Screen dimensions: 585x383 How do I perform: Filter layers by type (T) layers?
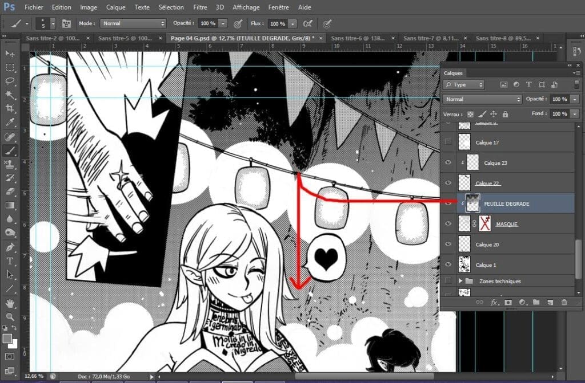point(528,85)
